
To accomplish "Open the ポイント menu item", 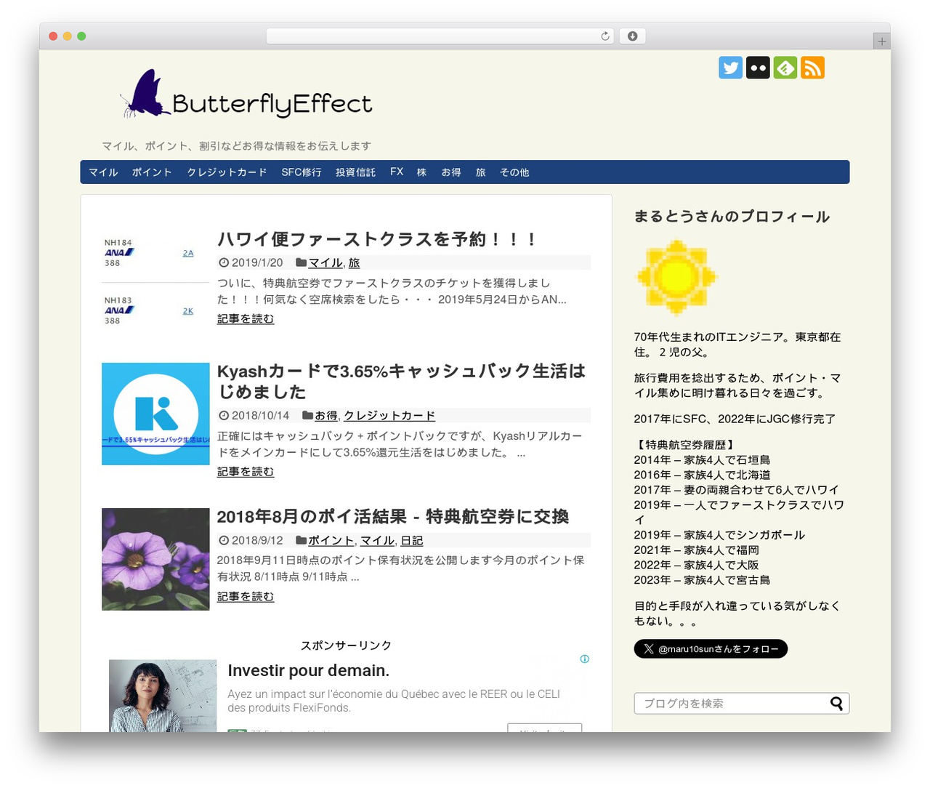I will click(152, 172).
